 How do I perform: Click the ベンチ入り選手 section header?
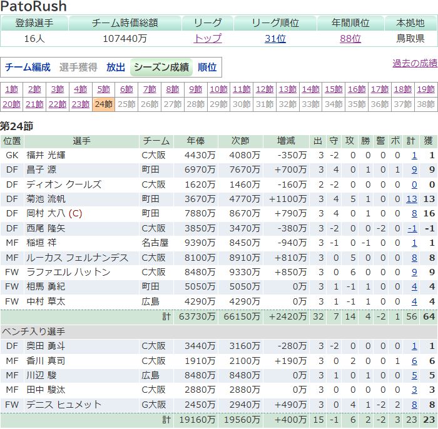[x=219, y=331]
